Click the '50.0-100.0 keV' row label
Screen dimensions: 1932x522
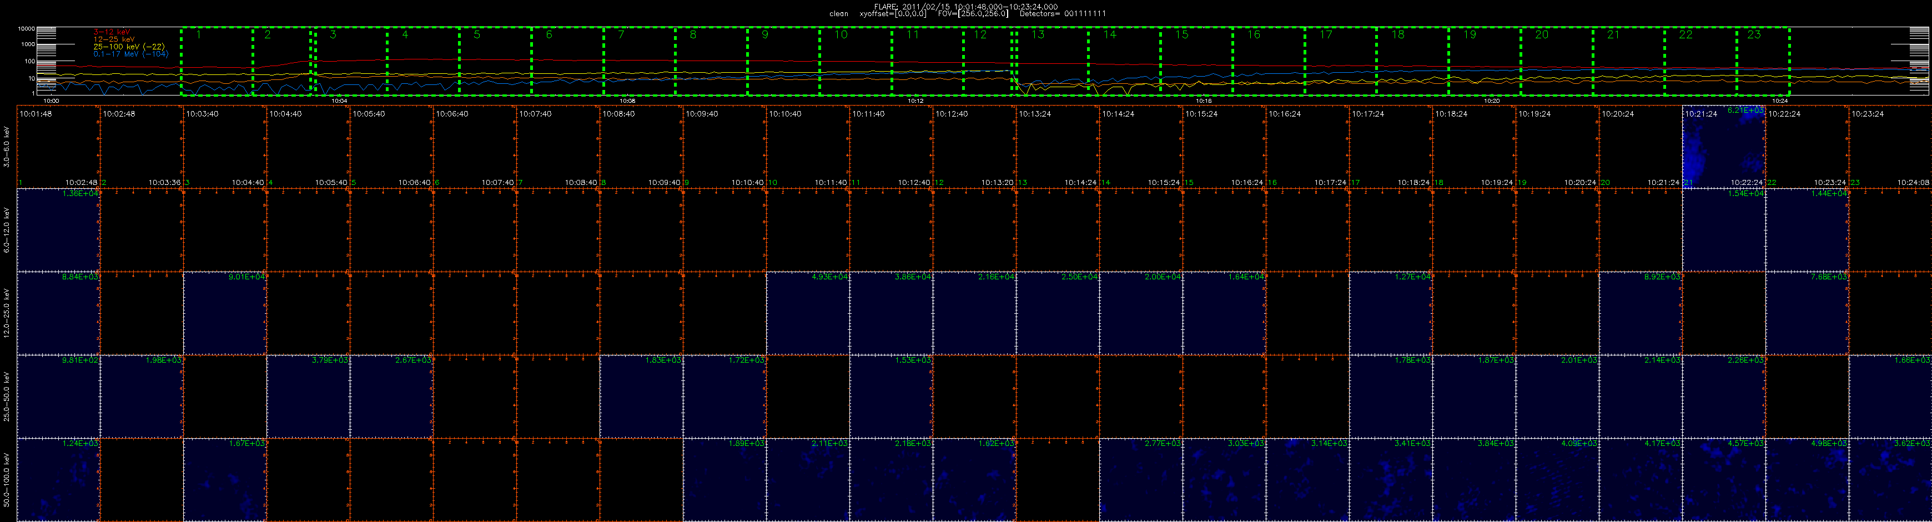pyautogui.click(x=7, y=479)
